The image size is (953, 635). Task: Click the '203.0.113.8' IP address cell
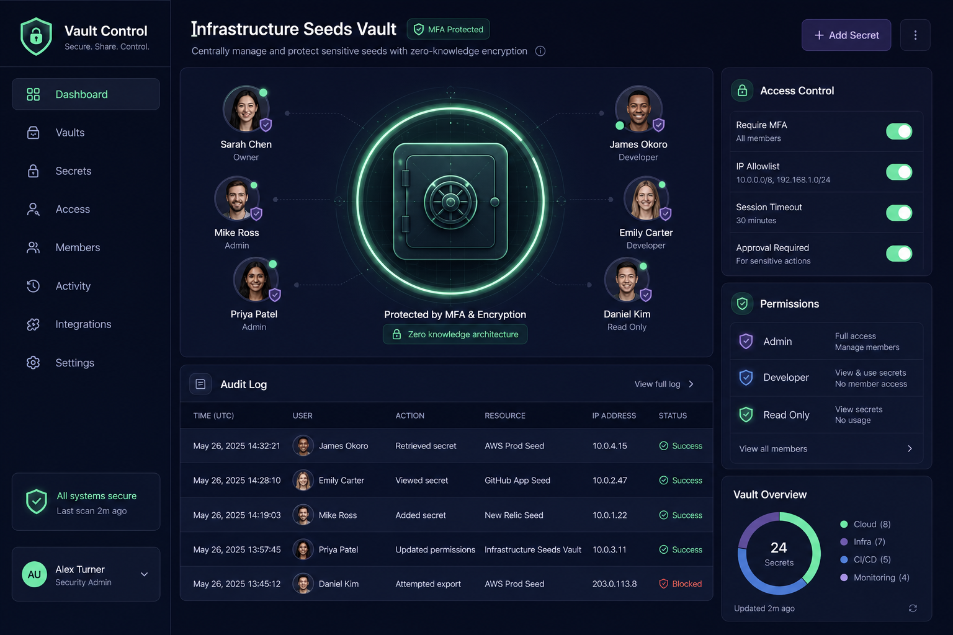[x=614, y=584]
